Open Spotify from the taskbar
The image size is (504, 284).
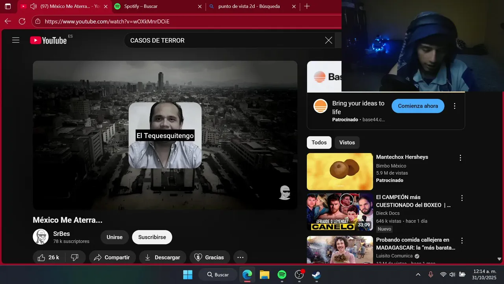282,275
